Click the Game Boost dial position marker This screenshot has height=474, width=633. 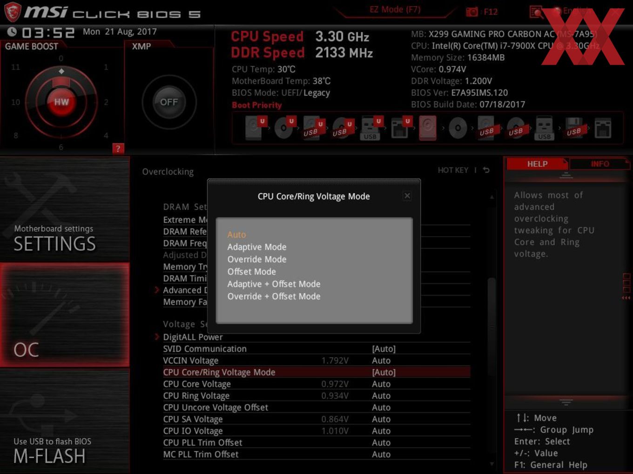pyautogui.click(x=61, y=71)
